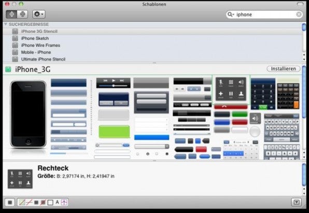309x213 pixels.
Task: Select the 'iPhone Sketch' result
Action: tap(152, 38)
